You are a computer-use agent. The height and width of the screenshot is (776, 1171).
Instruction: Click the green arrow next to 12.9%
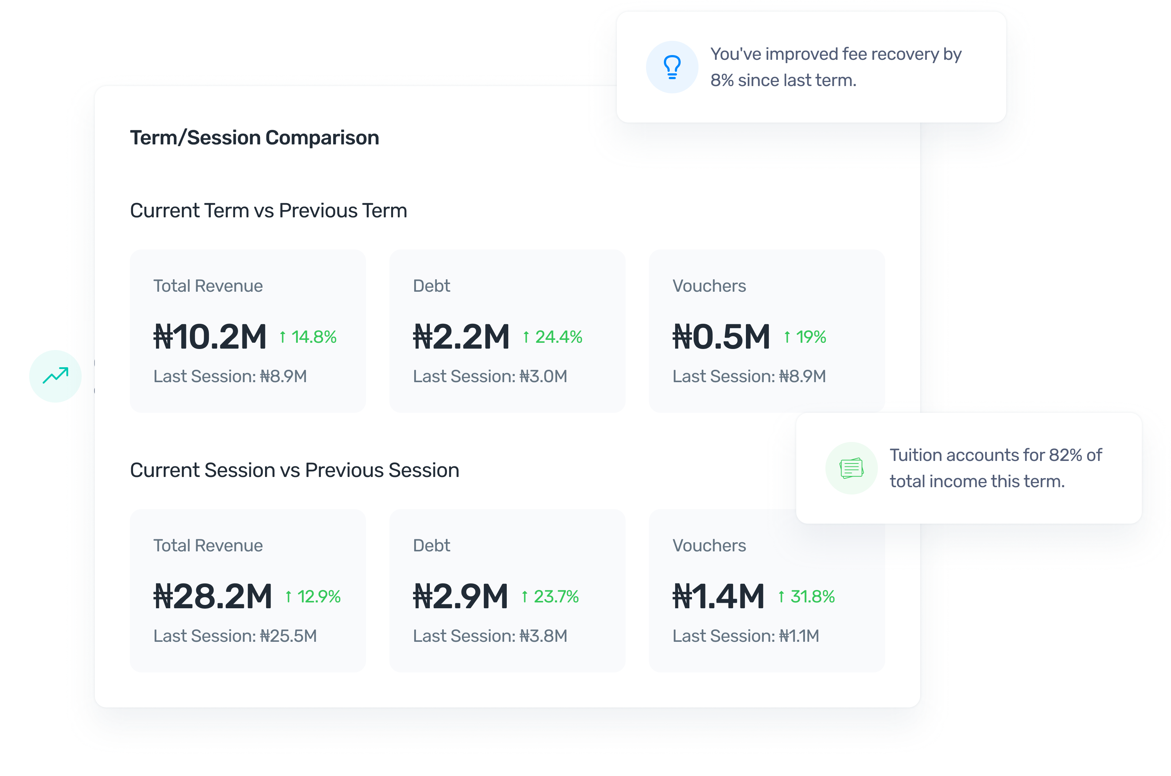289,597
